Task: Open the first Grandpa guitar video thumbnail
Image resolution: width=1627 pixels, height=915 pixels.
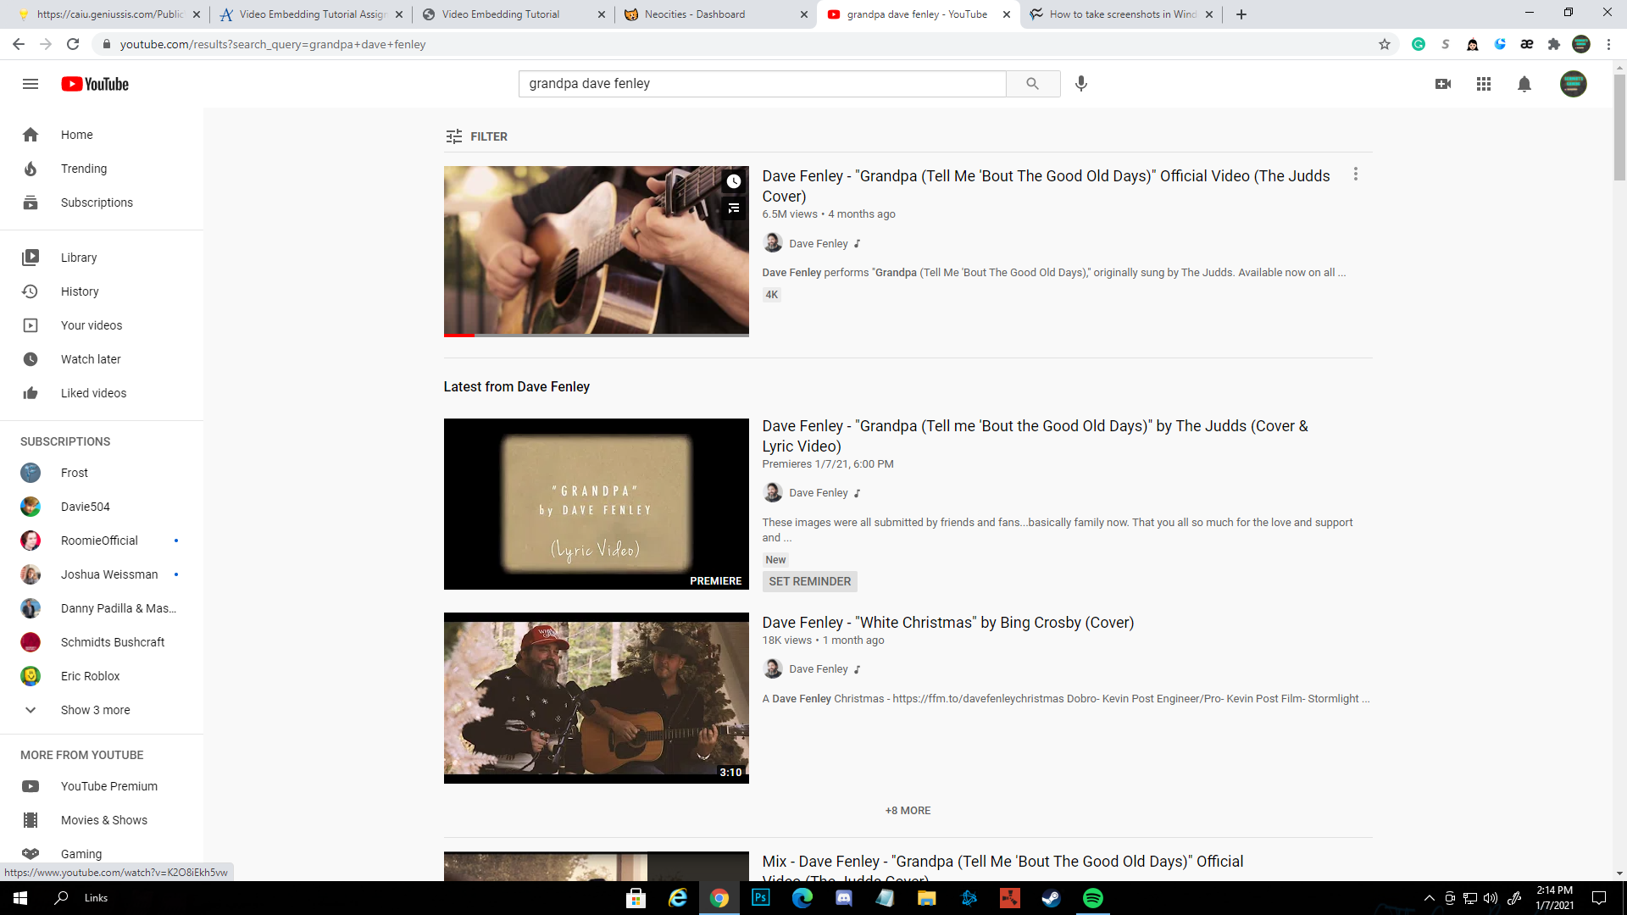Action: coord(597,252)
